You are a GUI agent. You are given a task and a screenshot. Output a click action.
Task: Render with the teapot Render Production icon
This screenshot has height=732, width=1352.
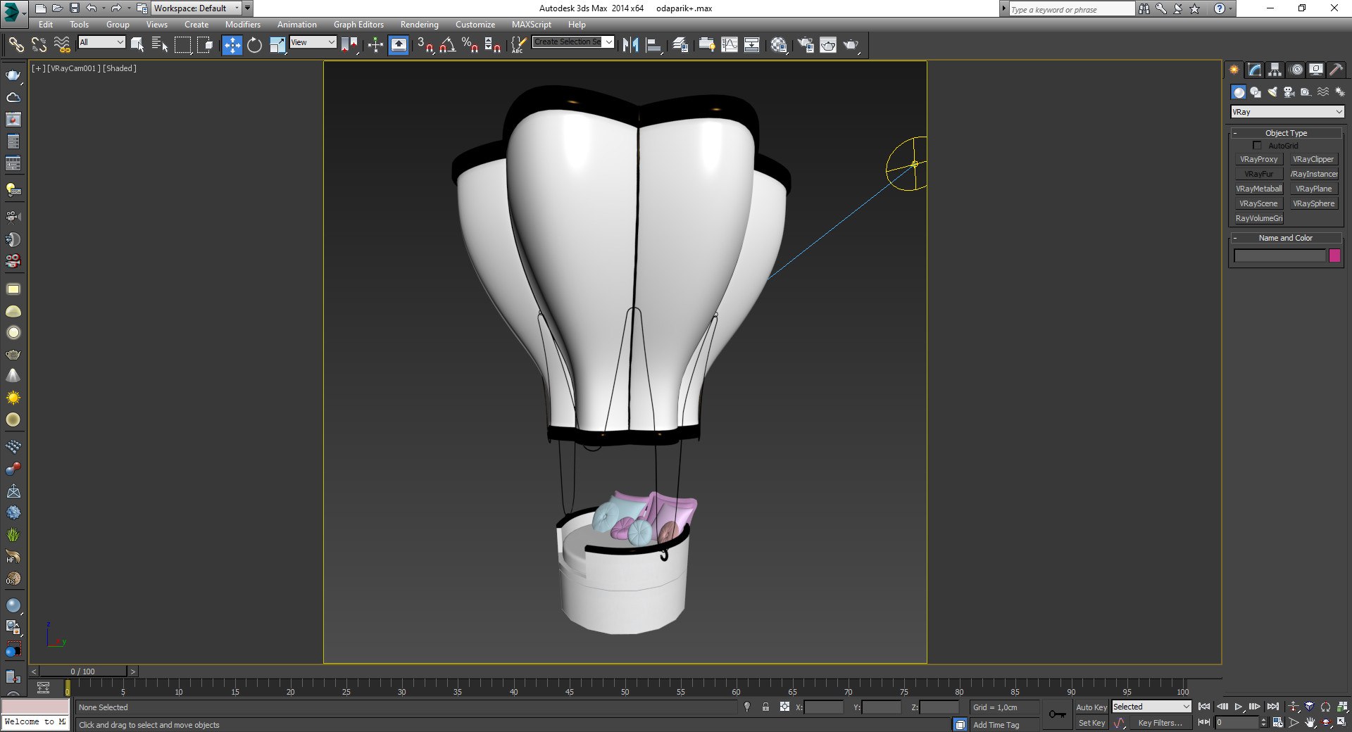(851, 45)
